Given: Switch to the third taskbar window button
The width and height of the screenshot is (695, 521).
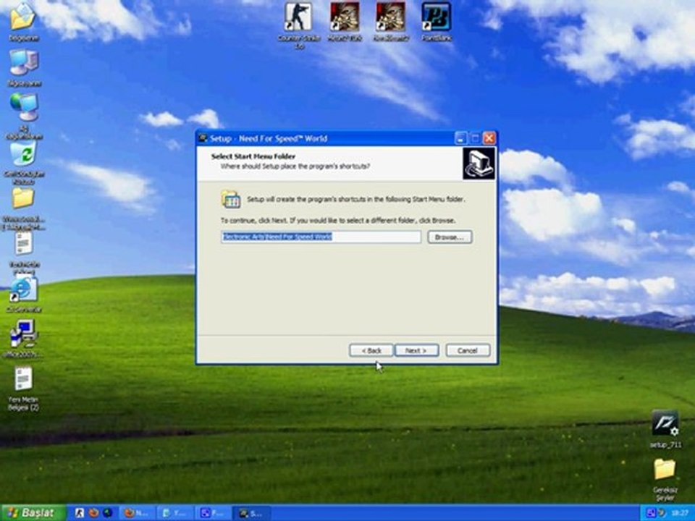Looking at the screenshot, I should click(x=213, y=513).
